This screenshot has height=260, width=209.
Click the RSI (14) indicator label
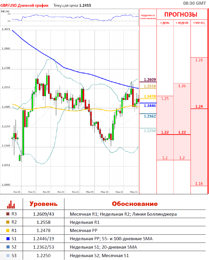5,11
